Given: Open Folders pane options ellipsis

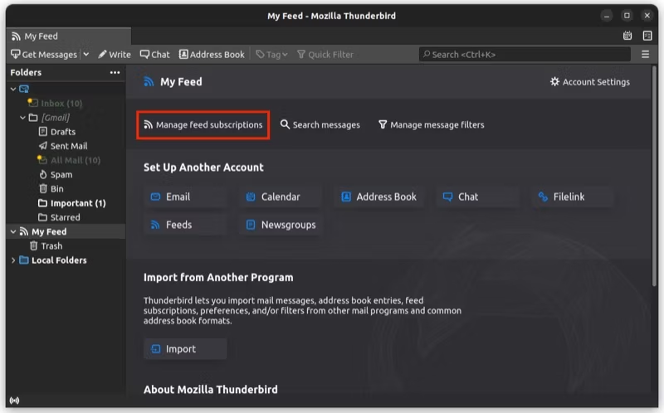Looking at the screenshot, I should 115,72.
